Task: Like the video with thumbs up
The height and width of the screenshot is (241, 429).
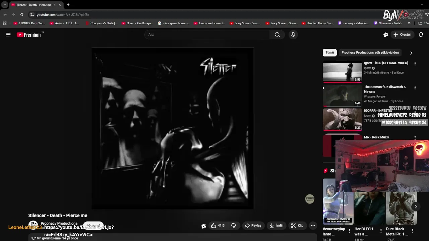Action: coord(218,226)
